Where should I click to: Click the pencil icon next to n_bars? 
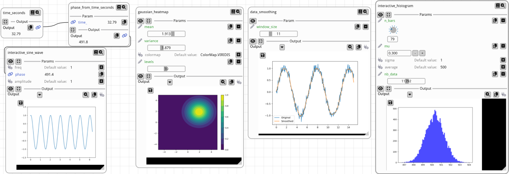380,20
